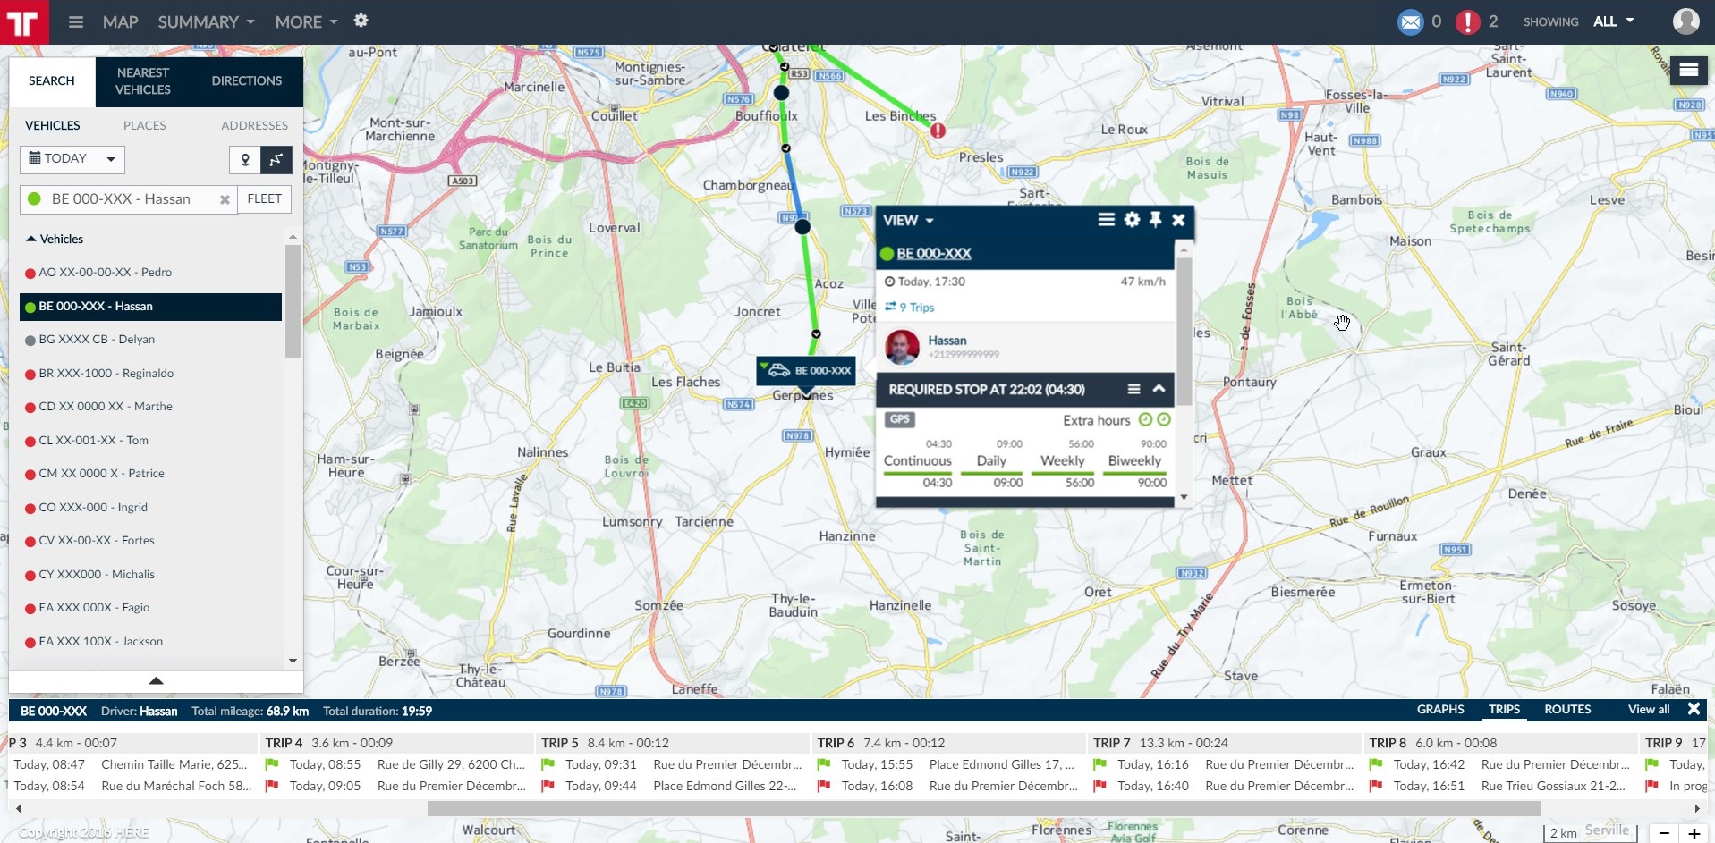Open the map layers menu icon
This screenshot has height=843, width=1715.
(1688, 70)
